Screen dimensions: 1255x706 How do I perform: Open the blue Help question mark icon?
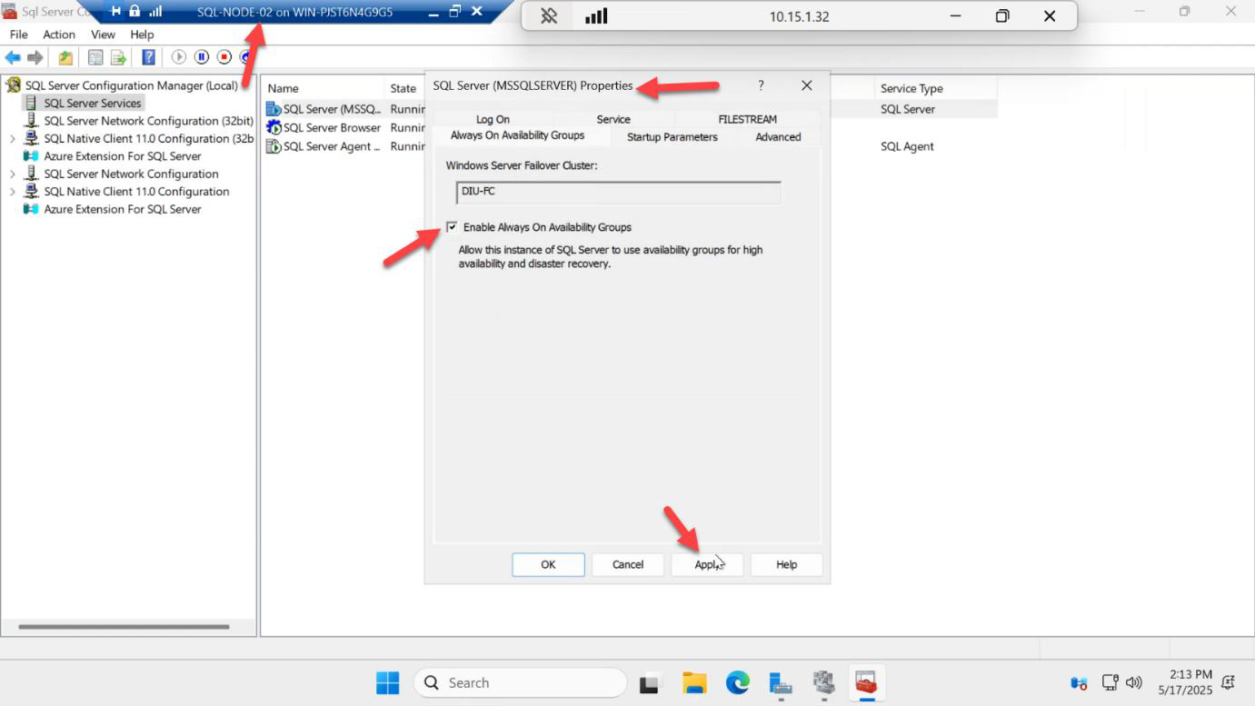tap(148, 57)
